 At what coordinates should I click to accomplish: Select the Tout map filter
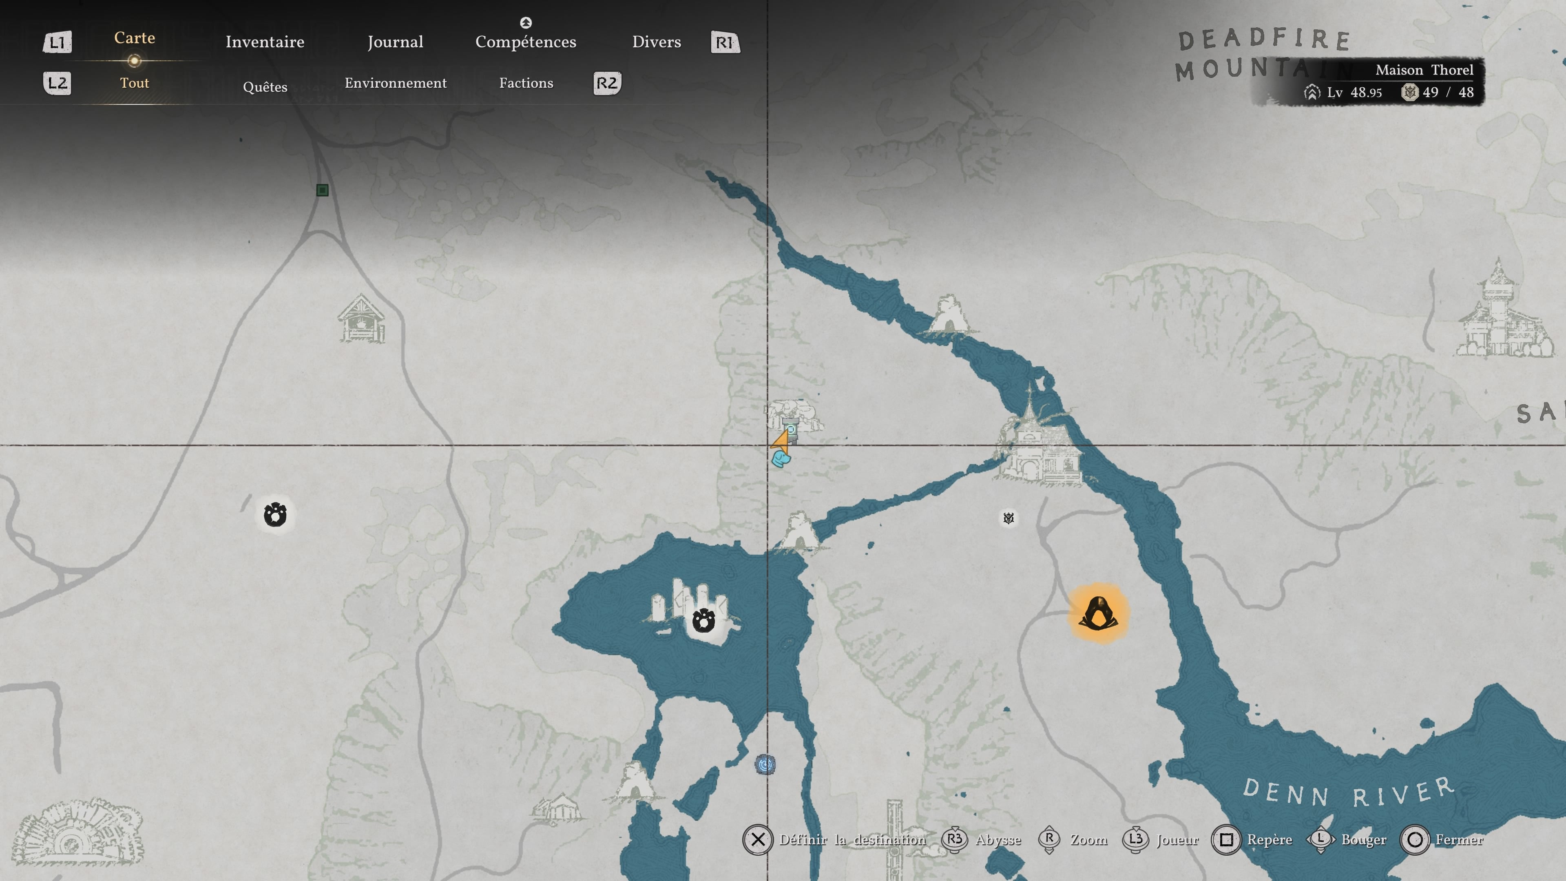click(134, 83)
